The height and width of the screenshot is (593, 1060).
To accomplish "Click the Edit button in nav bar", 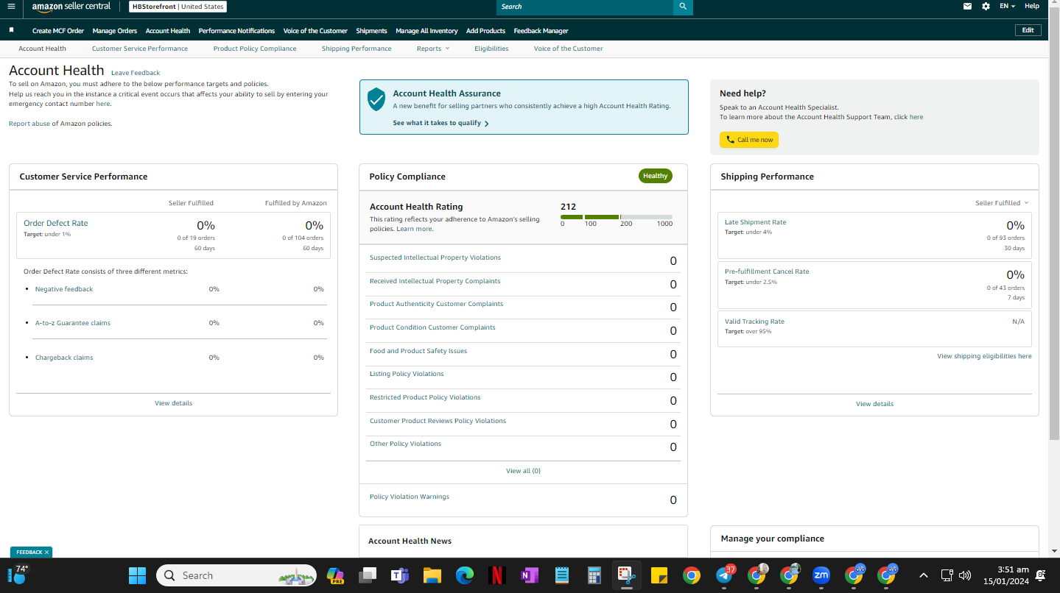I will click(x=1028, y=30).
